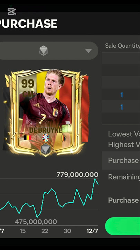Open the De Bruyne 99 CM player card
The width and height of the screenshot is (140, 250).
pos(46,113)
